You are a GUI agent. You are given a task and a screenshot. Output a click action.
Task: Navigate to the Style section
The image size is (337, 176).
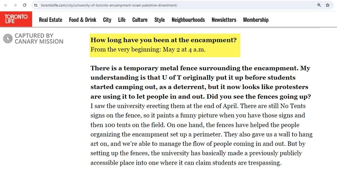coord(160,20)
